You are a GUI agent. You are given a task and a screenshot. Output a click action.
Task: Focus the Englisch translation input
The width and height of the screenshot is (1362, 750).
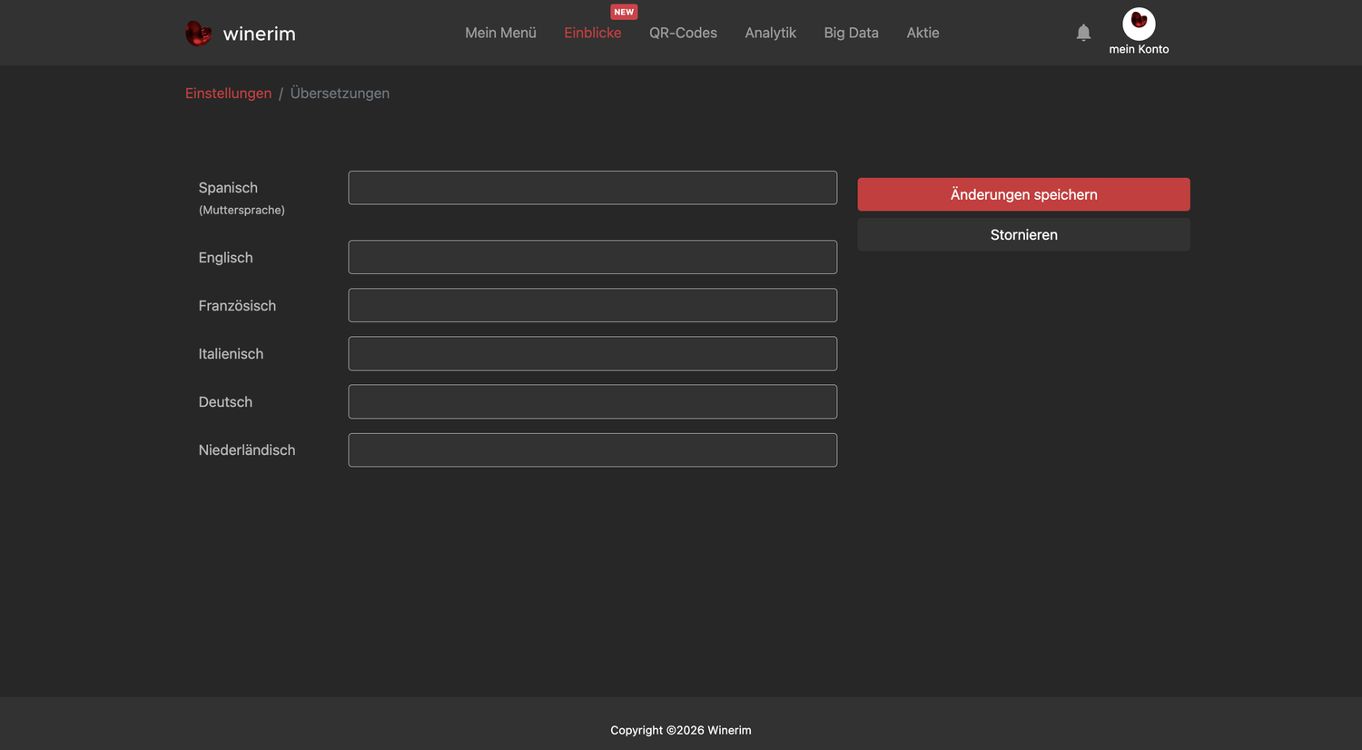click(x=592, y=257)
